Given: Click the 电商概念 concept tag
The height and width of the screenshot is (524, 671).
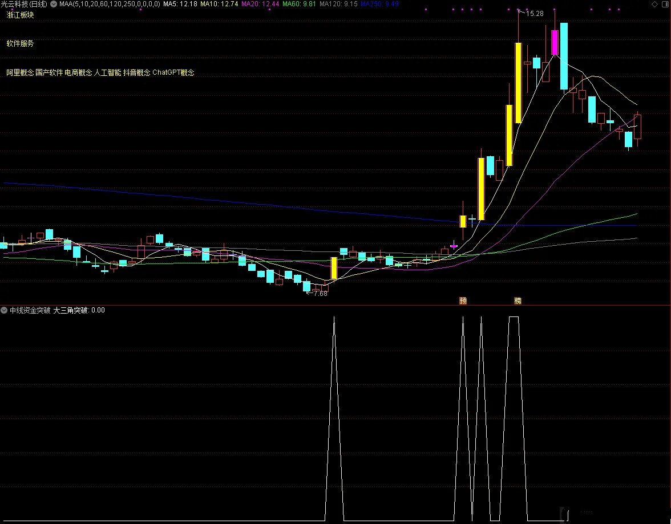Looking at the screenshot, I should click(x=78, y=72).
